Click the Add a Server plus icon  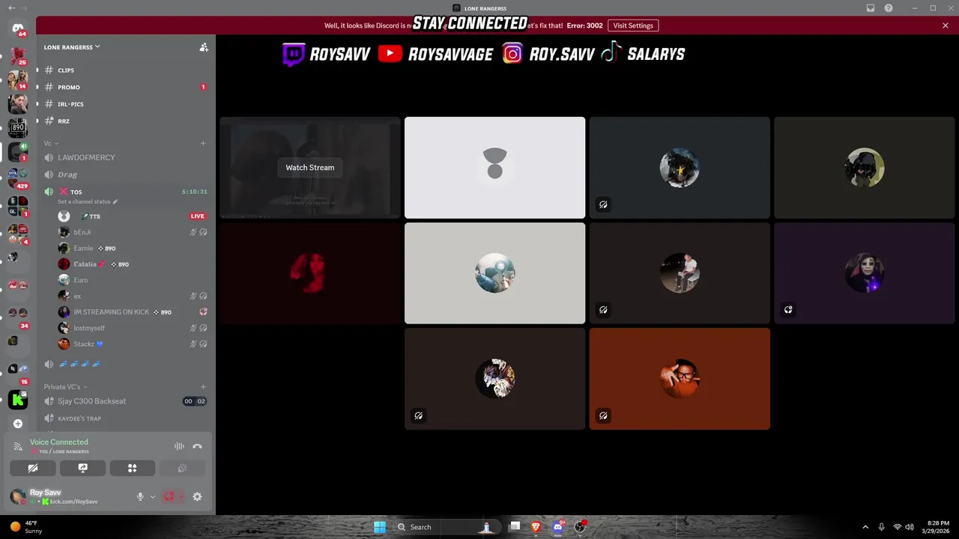pyautogui.click(x=18, y=424)
